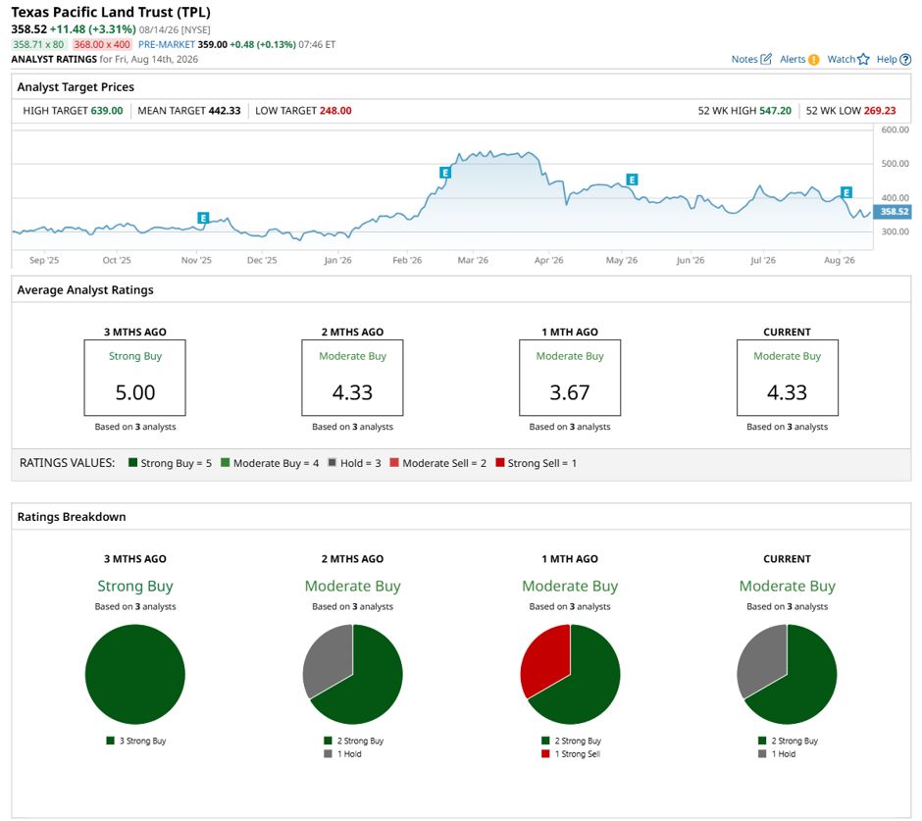Click '1 Strong Sell' legend entry
This screenshot has width=922, height=821.
[x=571, y=753]
